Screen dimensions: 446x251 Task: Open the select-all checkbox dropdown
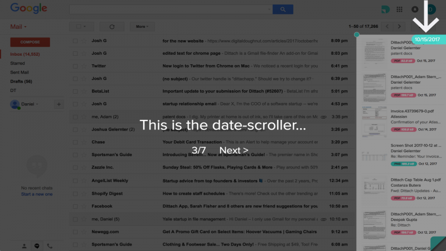(x=81, y=26)
